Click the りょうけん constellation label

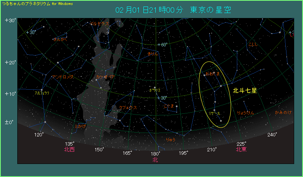246,112
